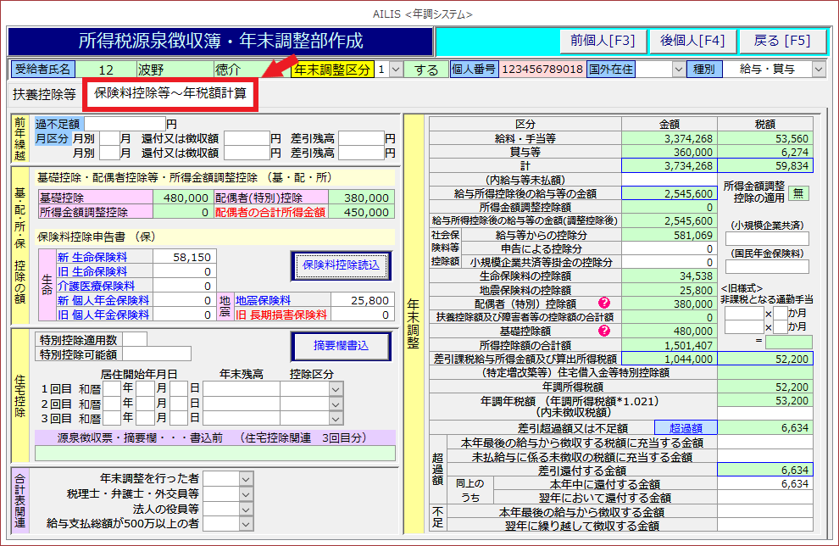Open the 年末調整区分 dropdown
Screen dimensions: 839x546
click(x=397, y=70)
